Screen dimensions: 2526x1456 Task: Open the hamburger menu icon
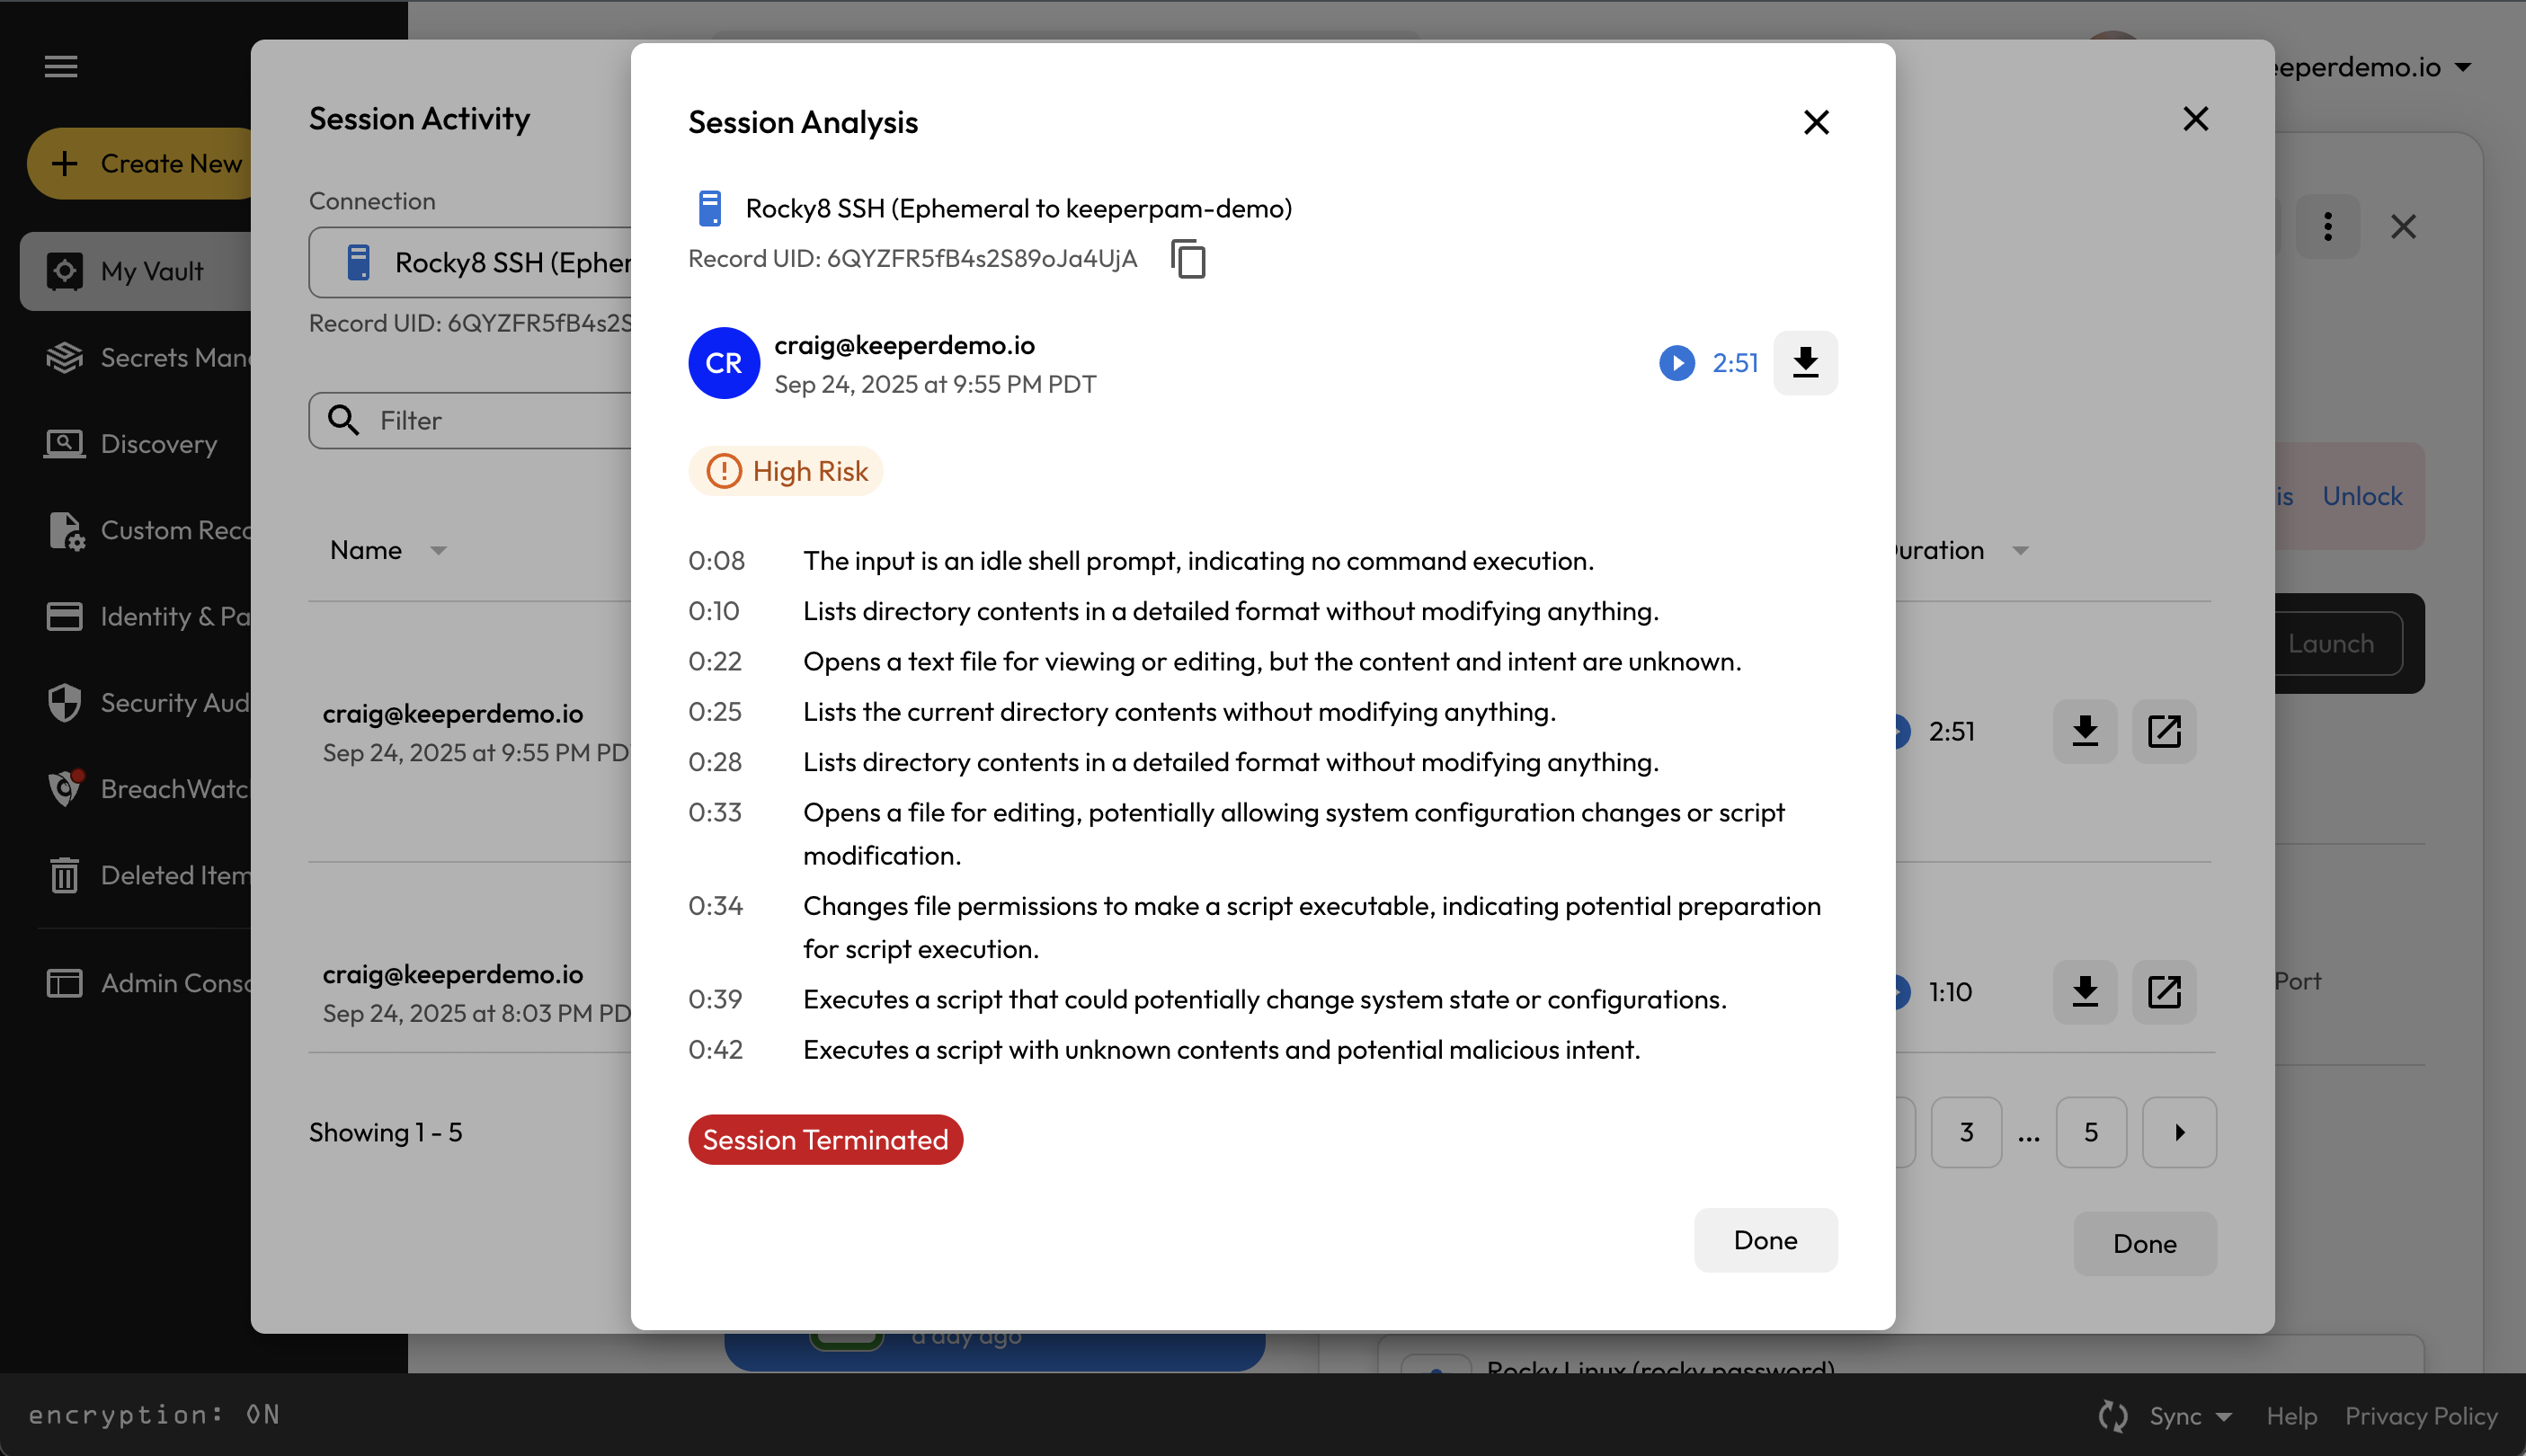61,67
